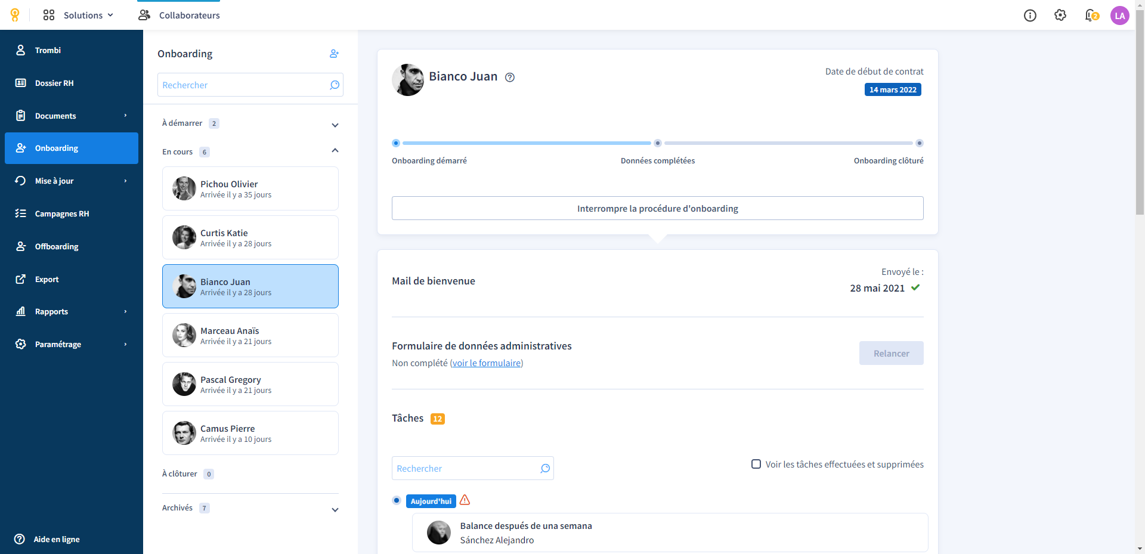Click the help icon beside Bianco Juan's name
This screenshot has height=554, width=1145.
coord(510,77)
